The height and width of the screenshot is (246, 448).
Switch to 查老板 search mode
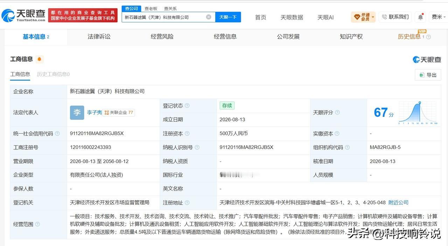(151, 8)
